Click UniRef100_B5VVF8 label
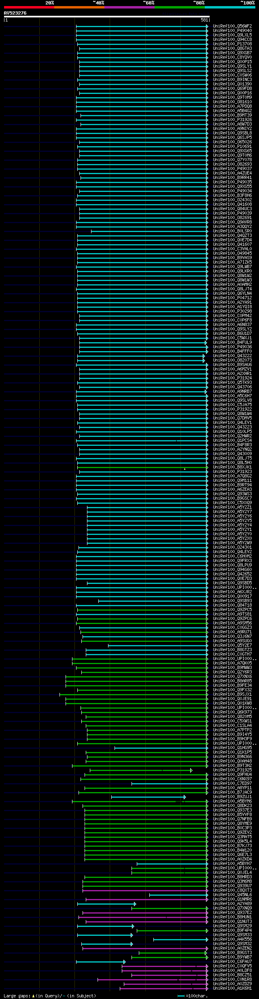 232,814
